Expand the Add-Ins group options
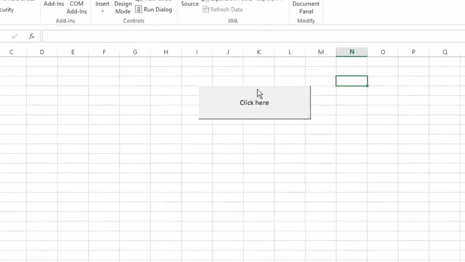The height and width of the screenshot is (262, 465). 65,21
